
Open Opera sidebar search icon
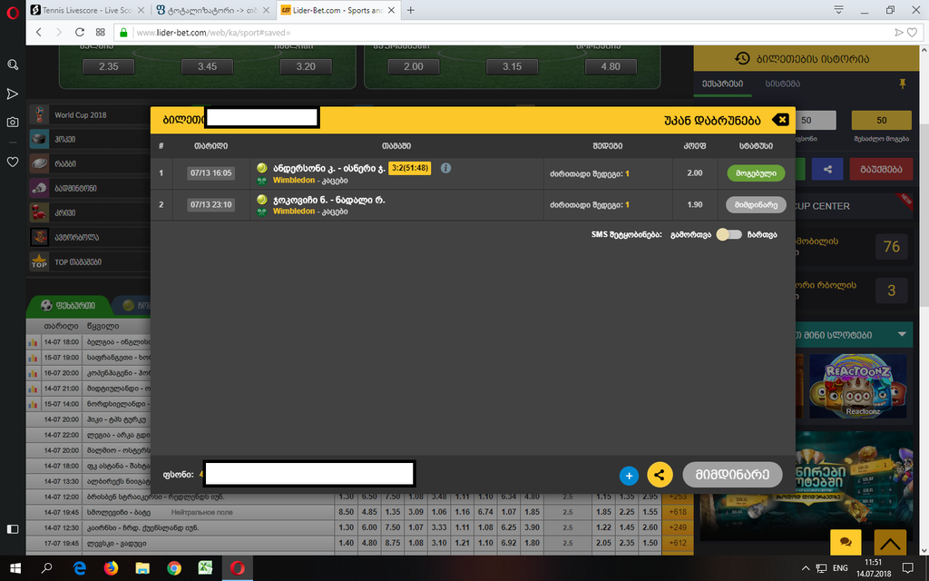13,64
